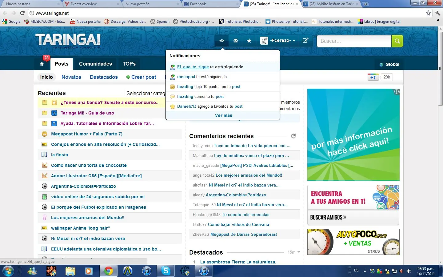Open post Como hacer una torta de chocolate
The image size is (443, 277).
tap(89, 165)
